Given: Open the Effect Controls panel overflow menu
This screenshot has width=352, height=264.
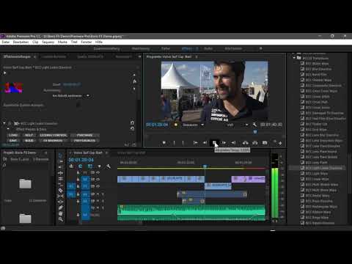Looking at the screenshot, I should pyautogui.click(x=139, y=56).
